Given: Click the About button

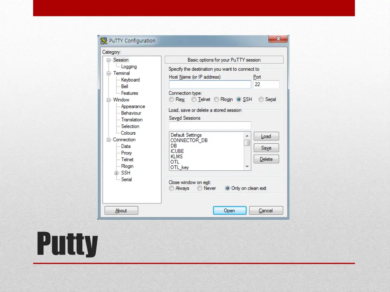Looking at the screenshot, I should 121,211.
